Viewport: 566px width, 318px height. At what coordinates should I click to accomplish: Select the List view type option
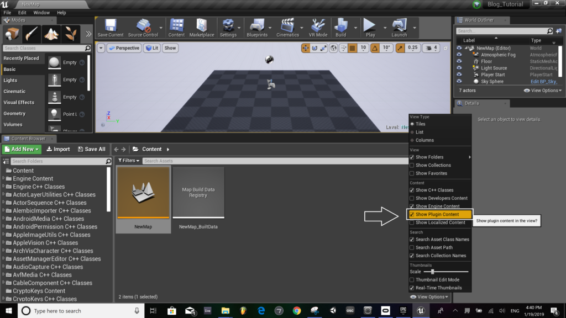412,132
